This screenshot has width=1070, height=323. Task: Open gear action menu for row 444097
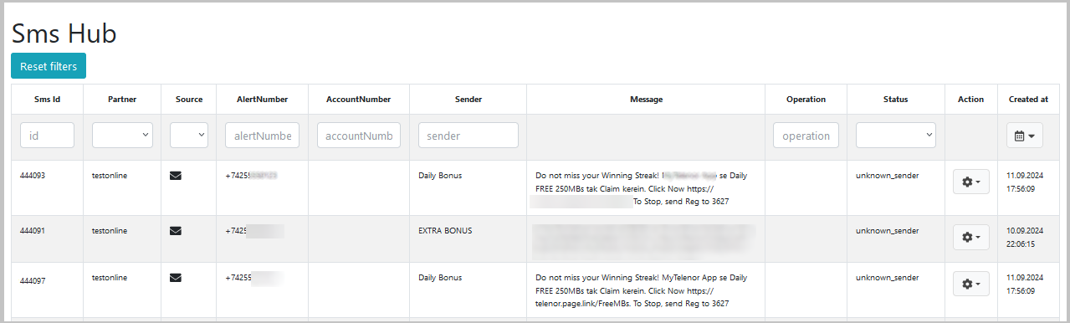tap(971, 284)
